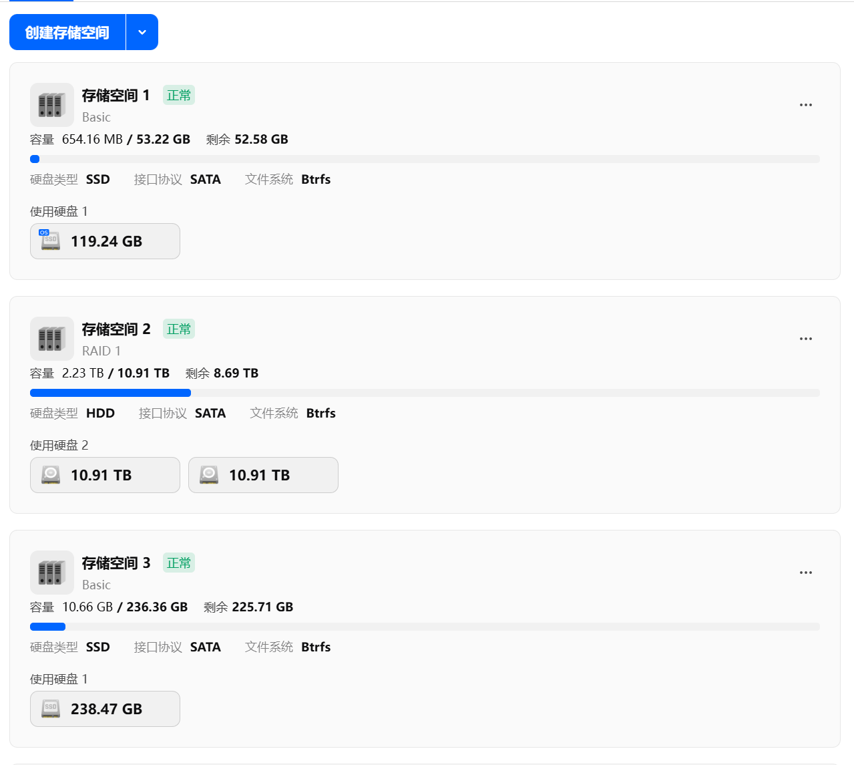Click Storage Space 2 usage progress bar

coord(425,393)
